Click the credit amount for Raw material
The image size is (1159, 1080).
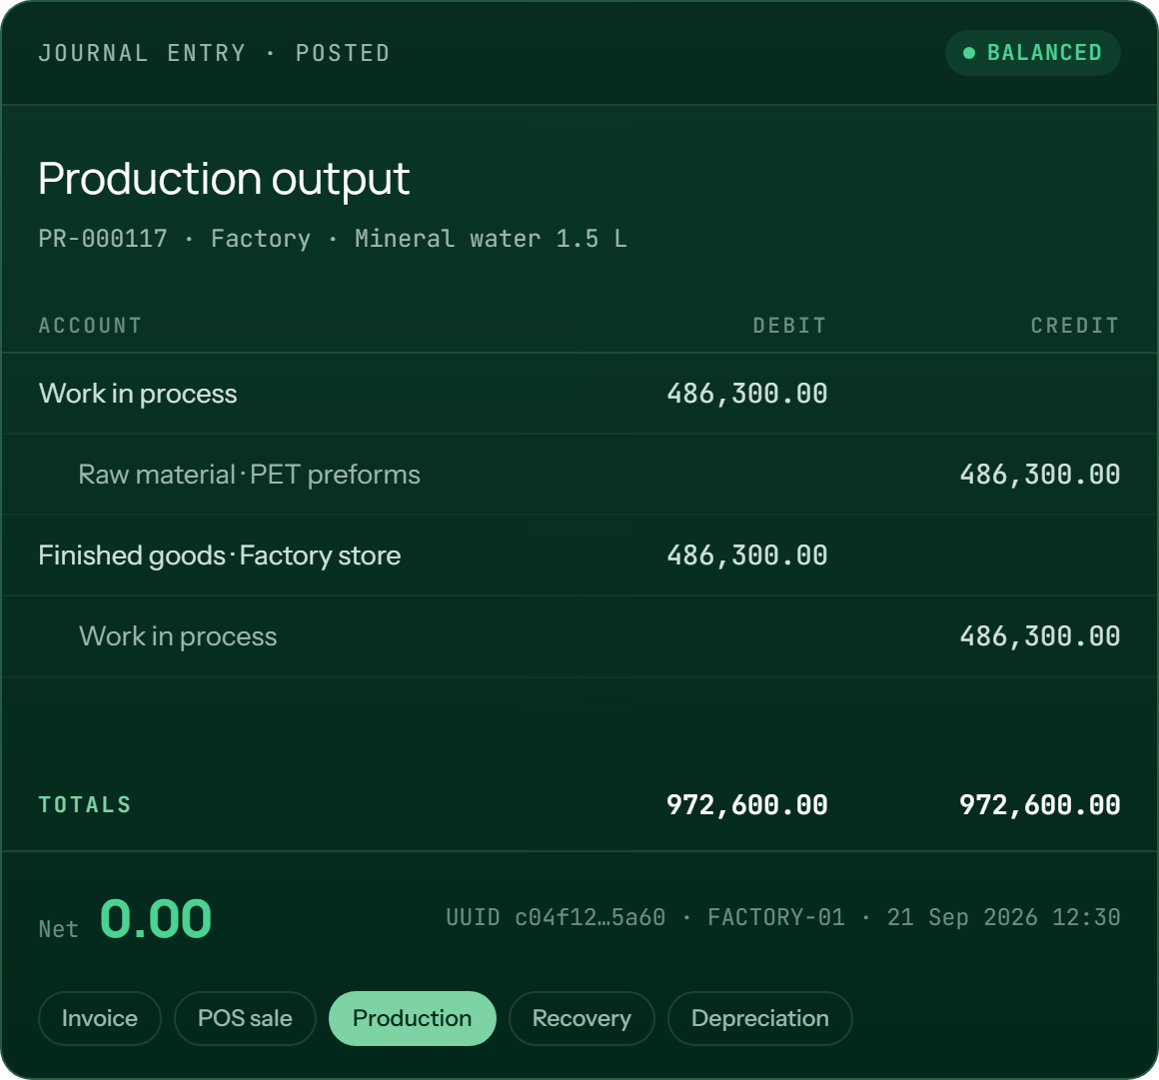pyautogui.click(x=1040, y=475)
